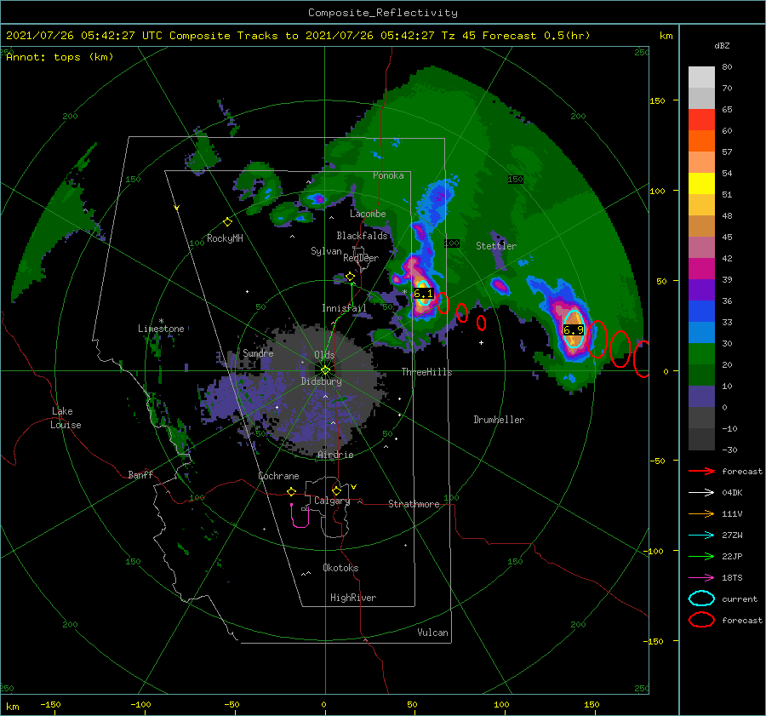Click the Sundre town label
766x716 pixels.
[x=258, y=352]
